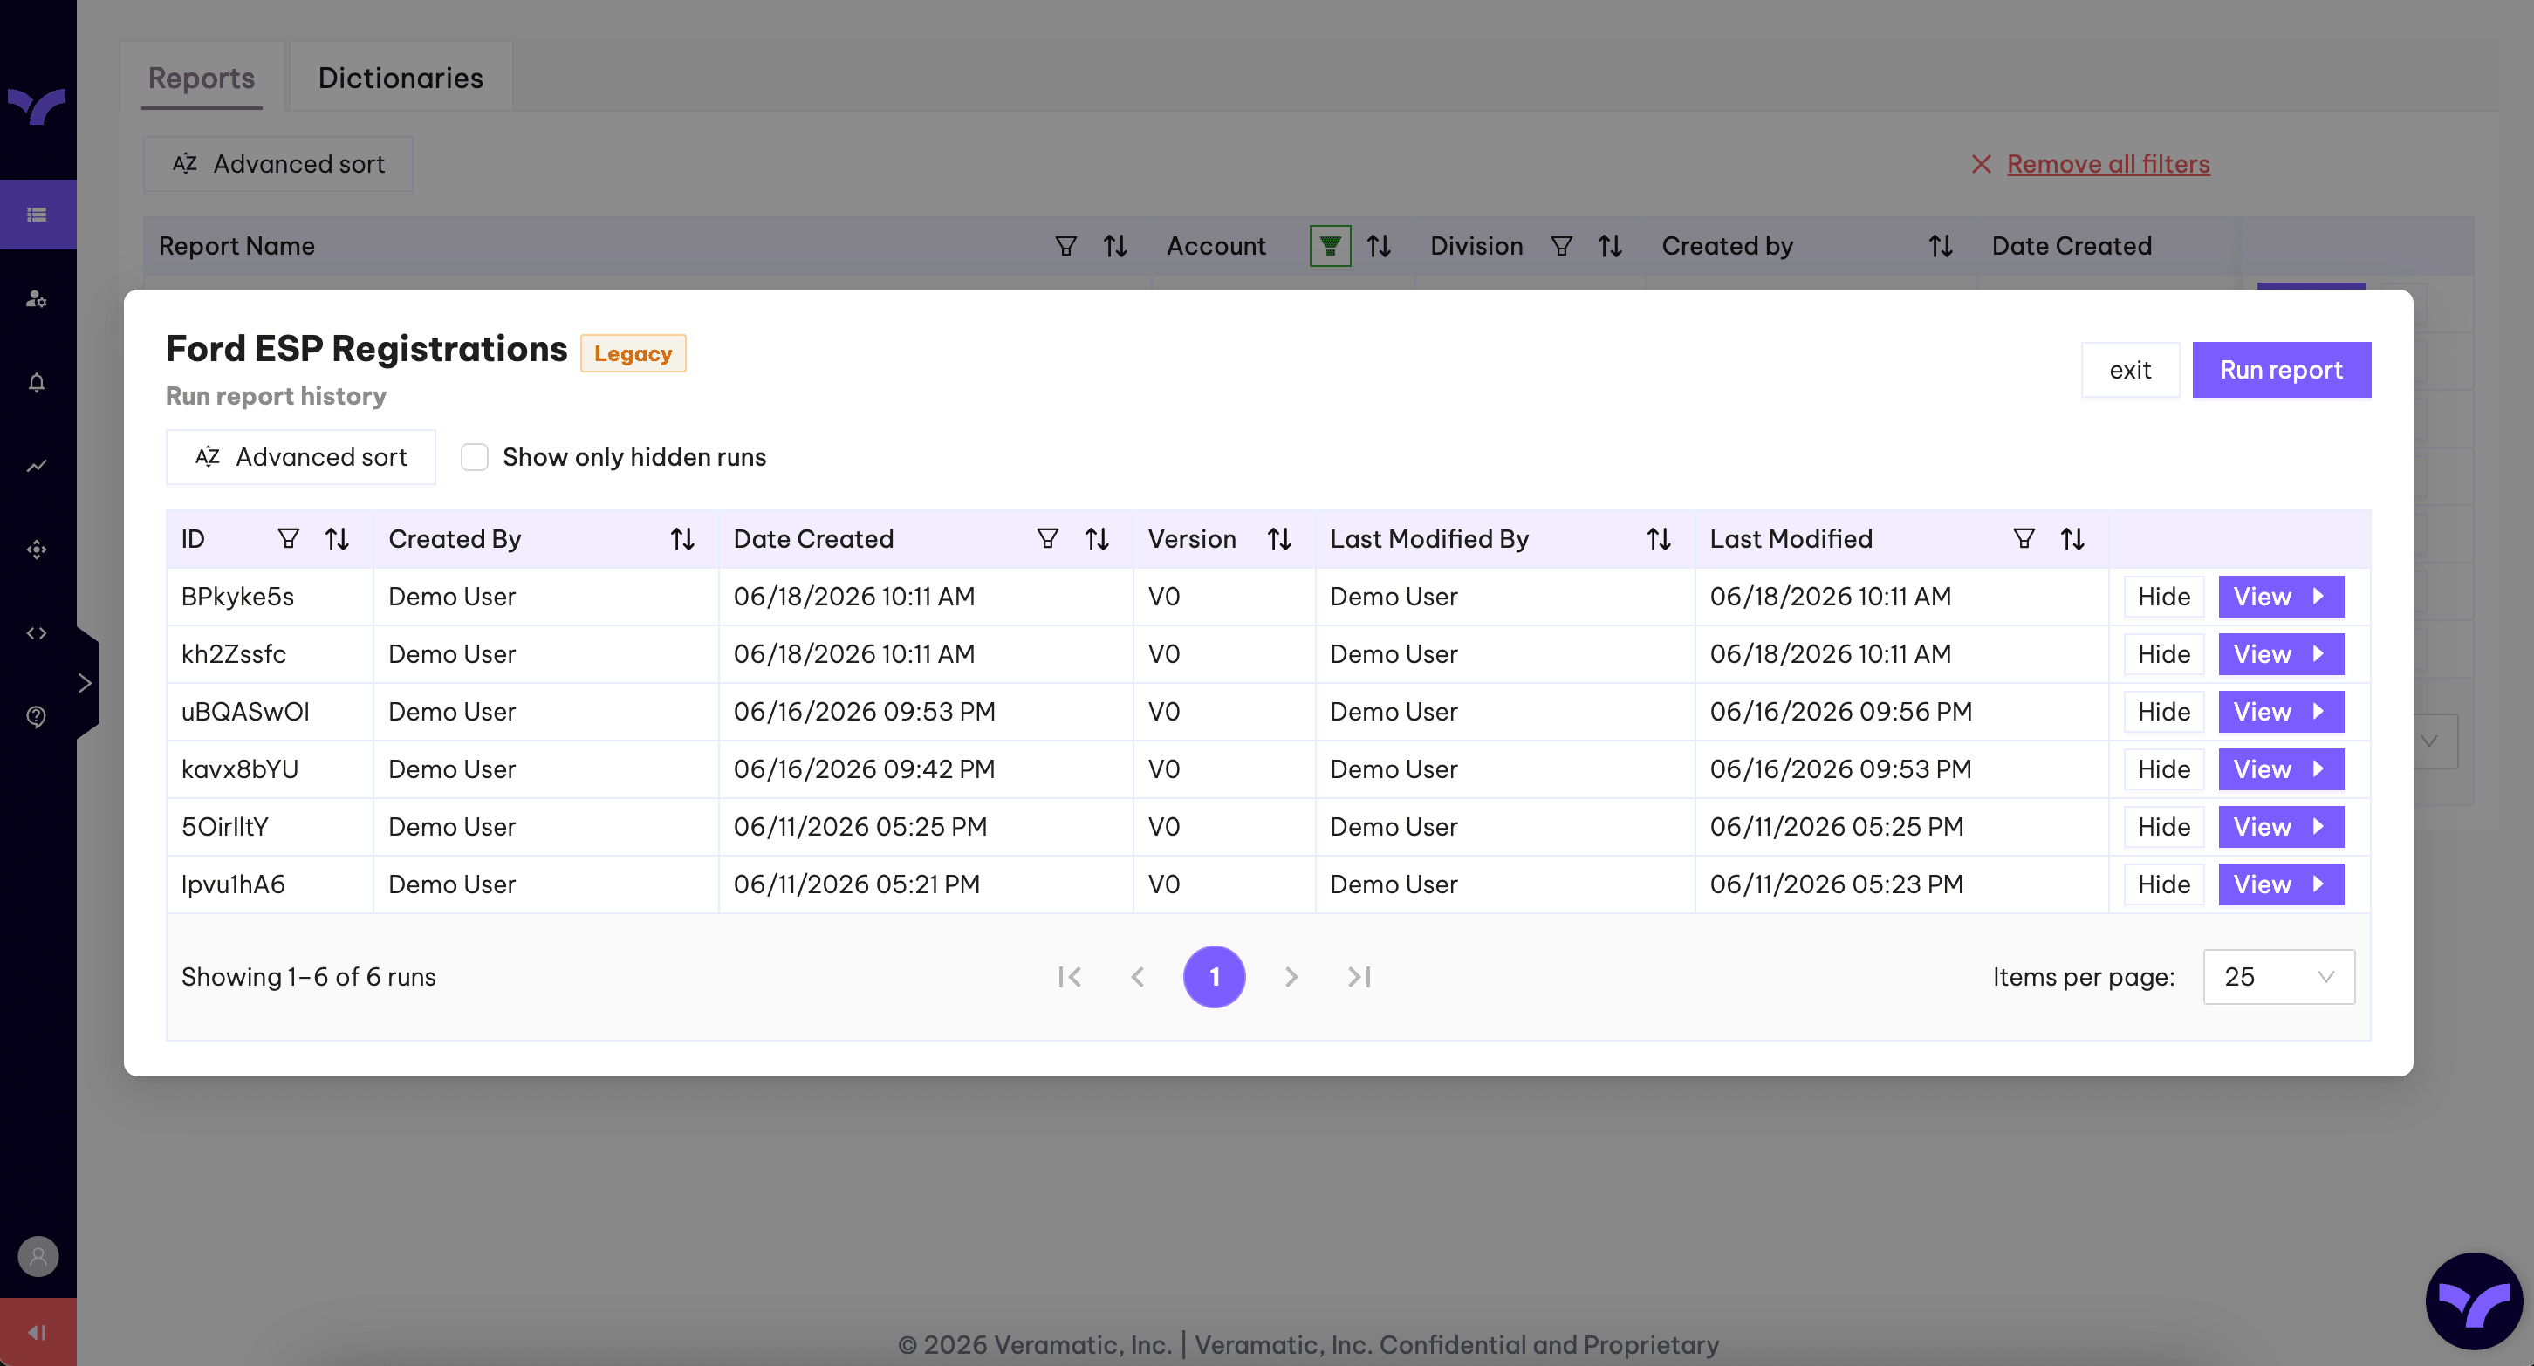Open Advanced sort in run history dialog
Screen dimensions: 2534x1366
click(301, 457)
